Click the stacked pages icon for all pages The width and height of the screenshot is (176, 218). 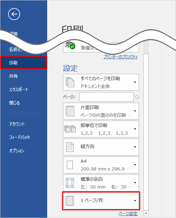tap(70, 82)
